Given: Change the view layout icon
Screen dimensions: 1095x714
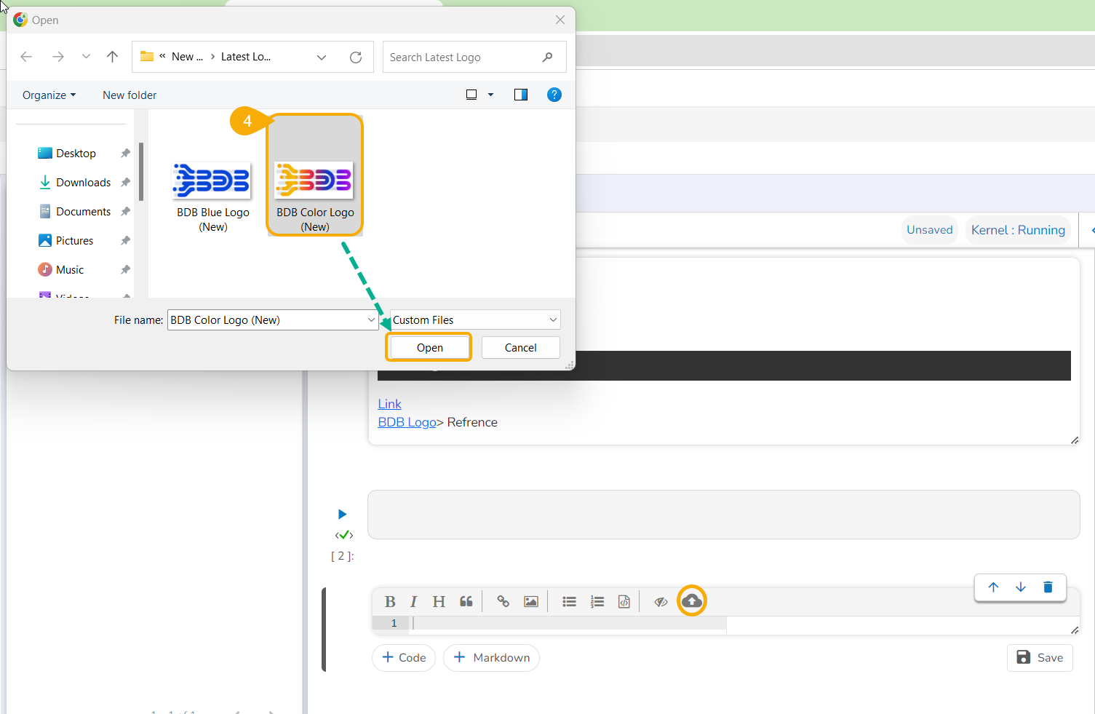Looking at the screenshot, I should (471, 95).
